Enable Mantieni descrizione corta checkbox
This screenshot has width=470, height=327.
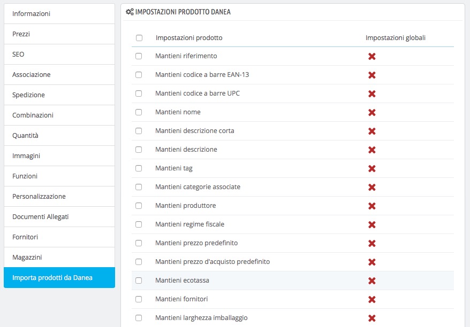[139, 131]
